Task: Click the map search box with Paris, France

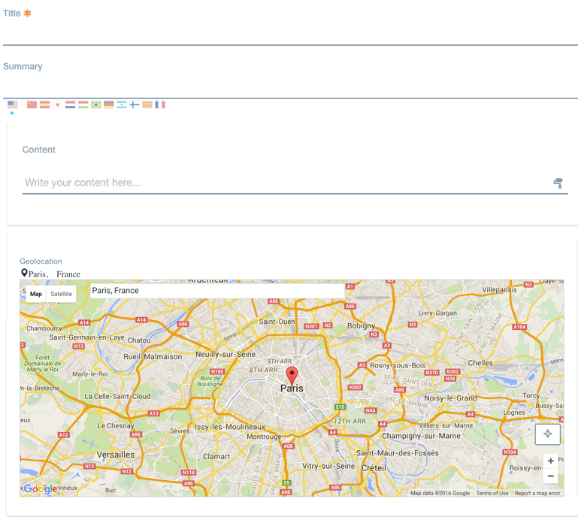Action: (217, 290)
